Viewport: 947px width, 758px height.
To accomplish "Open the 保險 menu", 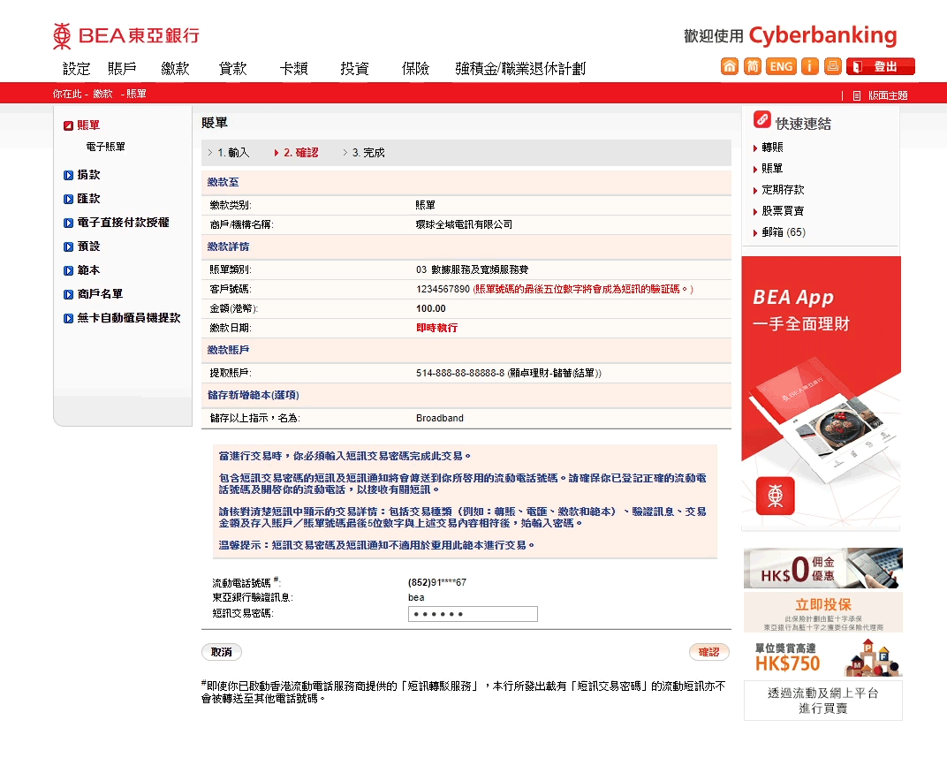I will tap(415, 69).
